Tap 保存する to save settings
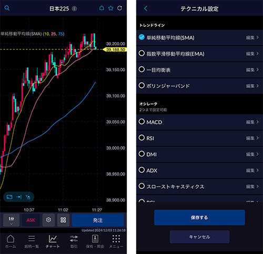Viewport: 263px width, 254px height. (199, 217)
